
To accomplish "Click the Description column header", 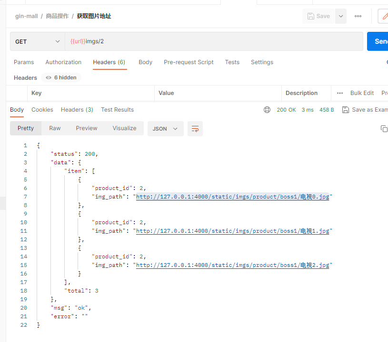I will (x=301, y=93).
